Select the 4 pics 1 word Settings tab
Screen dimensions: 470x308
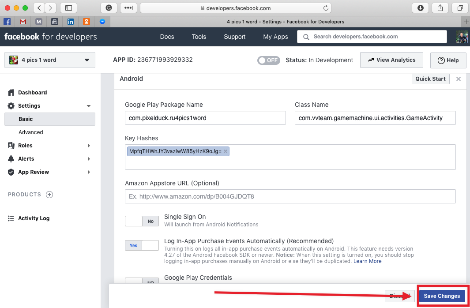point(286,22)
